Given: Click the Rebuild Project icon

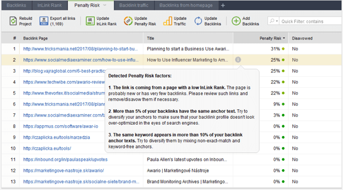Looking at the screenshot, I should [x=13, y=21].
